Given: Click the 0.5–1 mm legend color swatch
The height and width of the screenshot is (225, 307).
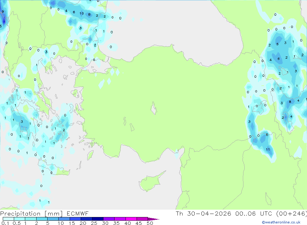Looking at the screenshot, I should point(20,219).
